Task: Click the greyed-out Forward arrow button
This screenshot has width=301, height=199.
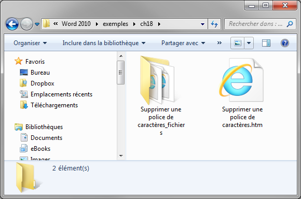Action: click(x=26, y=24)
